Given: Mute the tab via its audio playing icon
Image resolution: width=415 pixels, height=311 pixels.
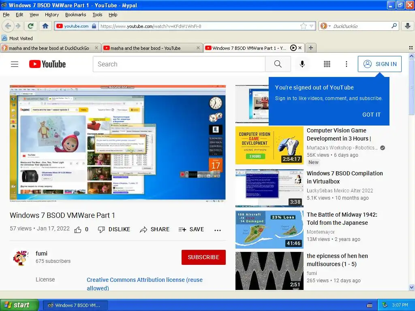Looking at the screenshot, I should click(x=293, y=48).
